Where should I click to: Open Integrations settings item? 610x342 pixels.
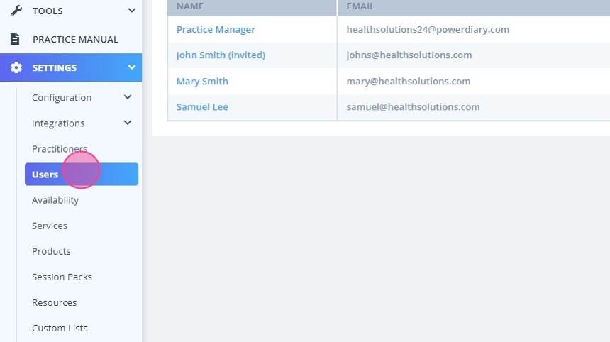pos(58,123)
